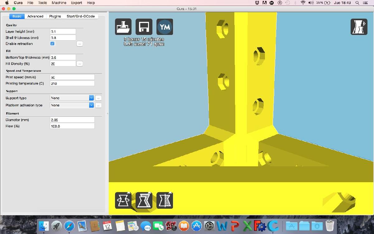This screenshot has height=234, width=374.
Task: Open the Platform adhesion type dropdown
Action: pos(72,105)
